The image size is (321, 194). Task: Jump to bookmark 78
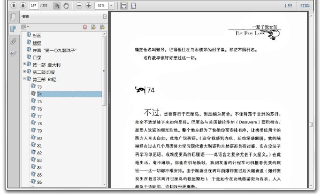[40, 123]
